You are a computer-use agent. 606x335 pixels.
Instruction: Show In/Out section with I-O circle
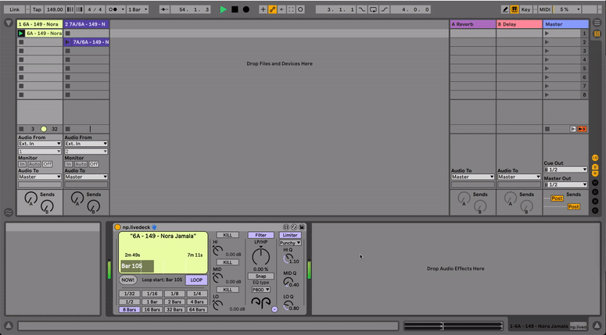[595, 158]
